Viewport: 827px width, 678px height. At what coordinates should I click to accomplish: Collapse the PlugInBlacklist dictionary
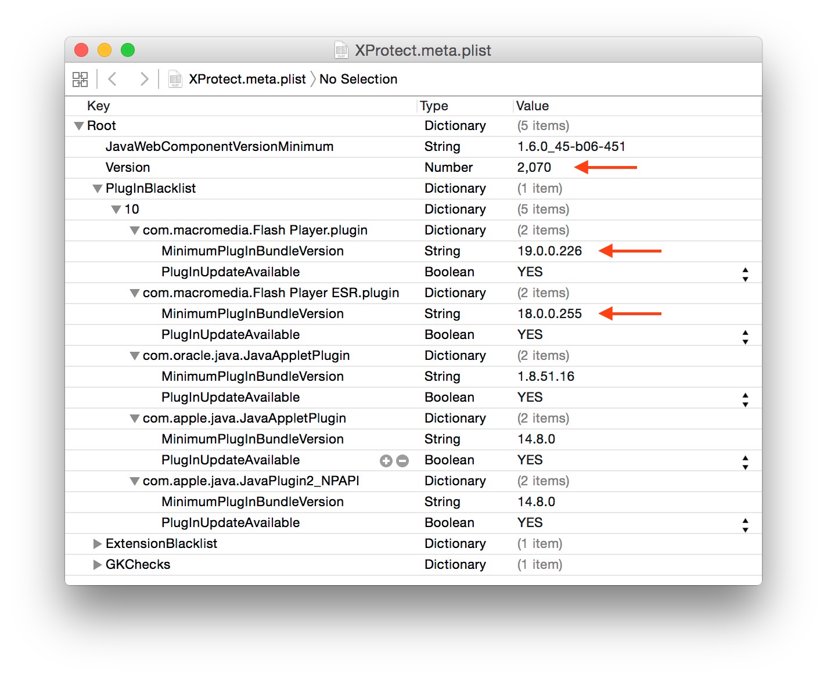click(x=98, y=189)
